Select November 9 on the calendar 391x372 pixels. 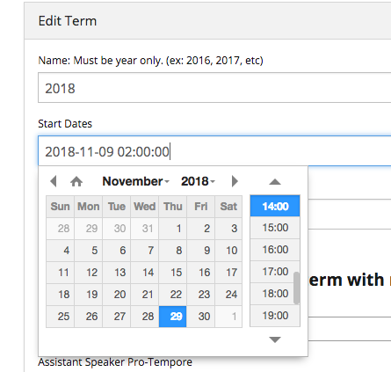[201, 251]
